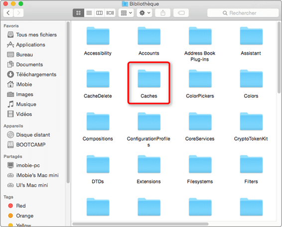This screenshot has height=227, width=282.
Task: Go back with the left arrow button
Action: point(8,13)
